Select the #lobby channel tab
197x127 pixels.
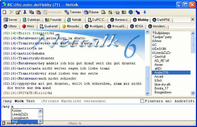pyautogui.click(x=141, y=20)
